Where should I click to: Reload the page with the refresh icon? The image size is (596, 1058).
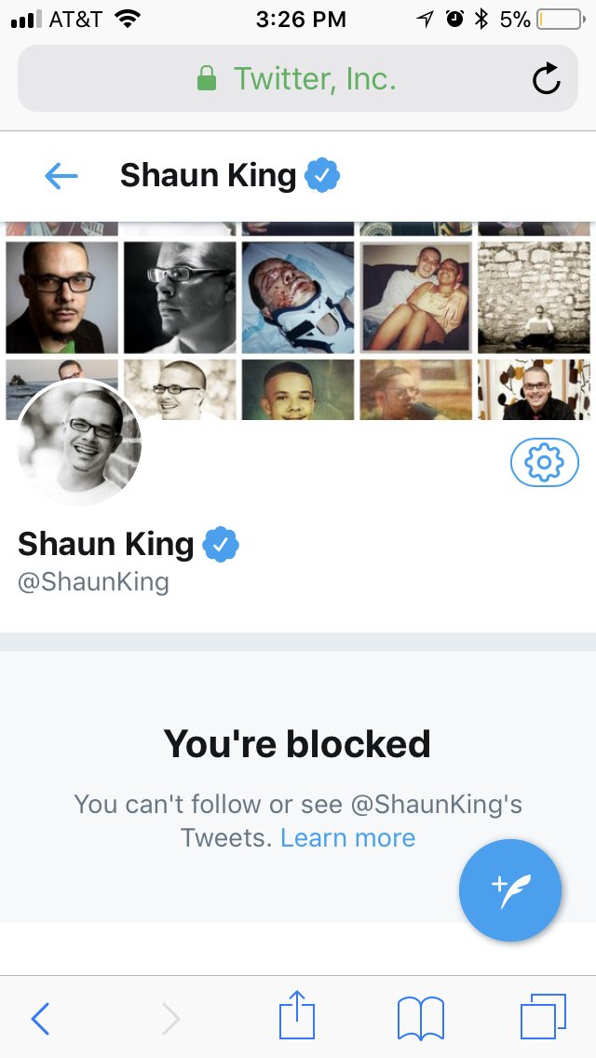546,78
